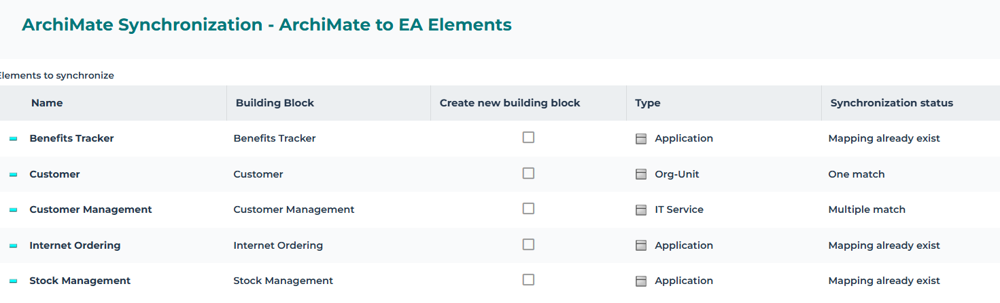The image size is (1000, 303).
Task: Check create new block for Stock Management
Action: [528, 280]
